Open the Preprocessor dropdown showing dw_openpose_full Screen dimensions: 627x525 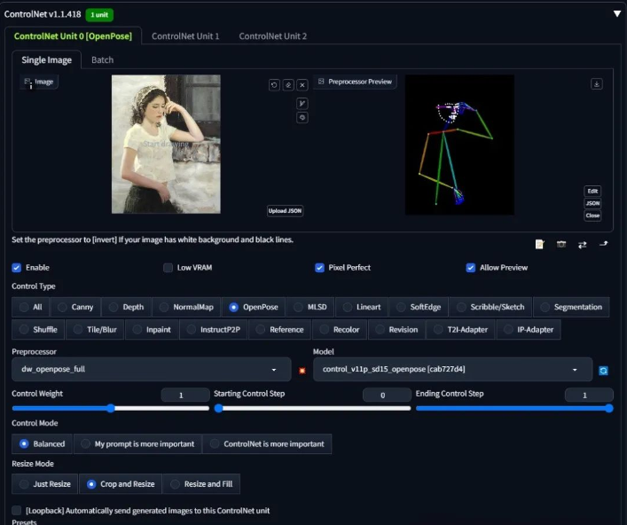tap(152, 369)
